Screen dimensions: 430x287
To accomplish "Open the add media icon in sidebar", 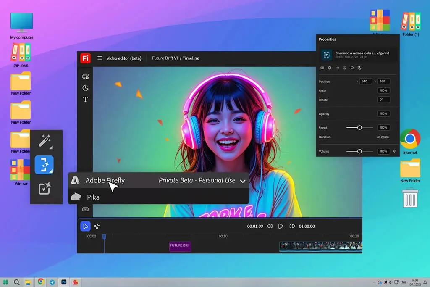I will tap(85, 76).
